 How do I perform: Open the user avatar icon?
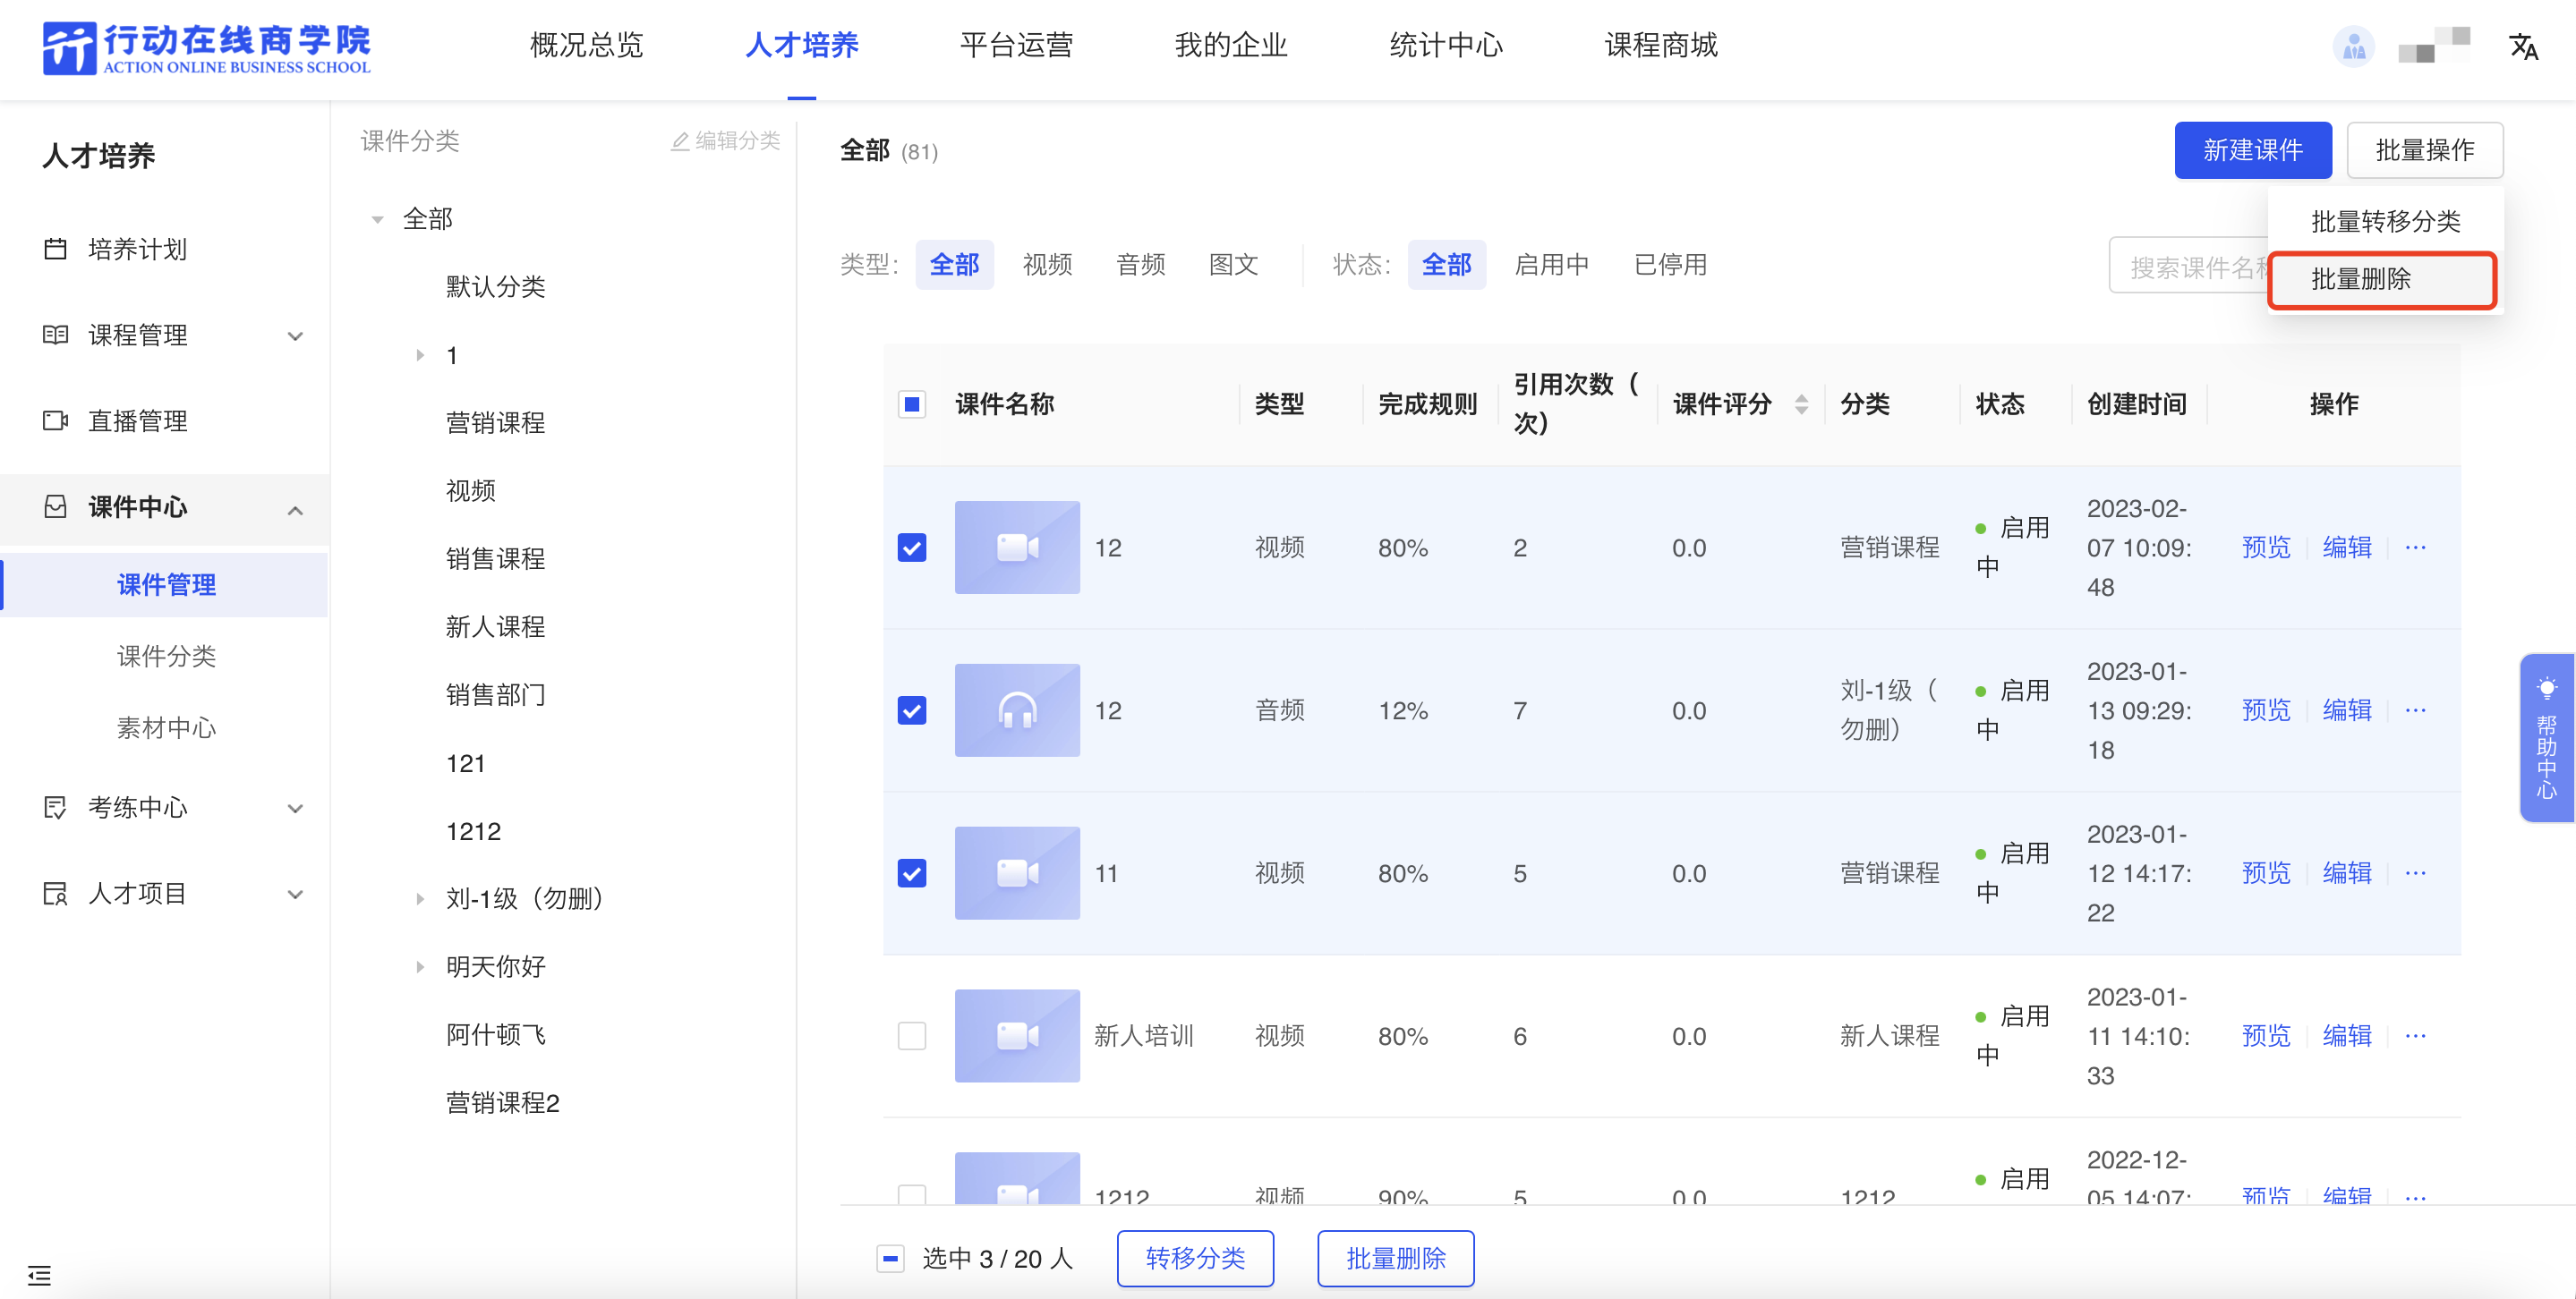tap(2353, 46)
